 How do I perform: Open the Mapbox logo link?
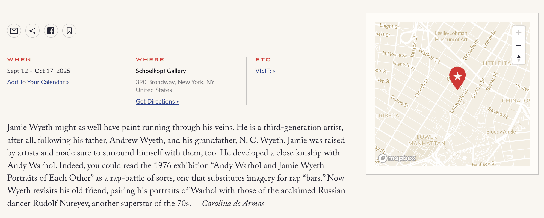point(397,158)
